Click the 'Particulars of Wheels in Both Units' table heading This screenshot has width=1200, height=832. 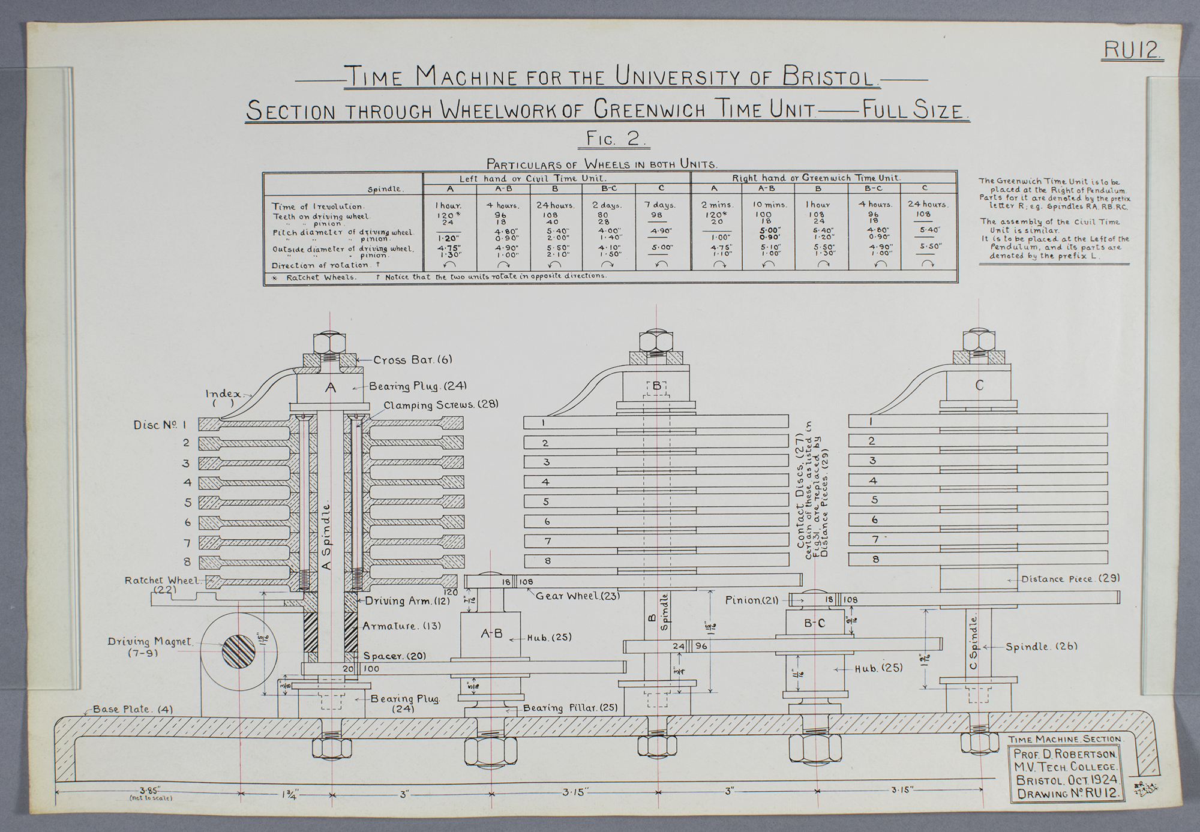click(x=602, y=164)
